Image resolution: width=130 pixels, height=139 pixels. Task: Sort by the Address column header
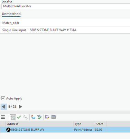tap(39, 124)
